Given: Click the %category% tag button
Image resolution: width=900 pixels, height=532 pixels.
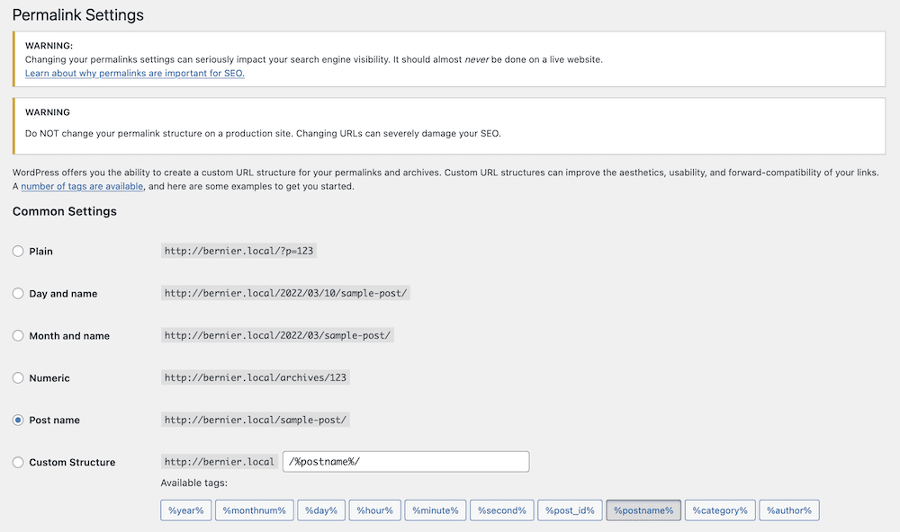Looking at the screenshot, I should point(719,510).
